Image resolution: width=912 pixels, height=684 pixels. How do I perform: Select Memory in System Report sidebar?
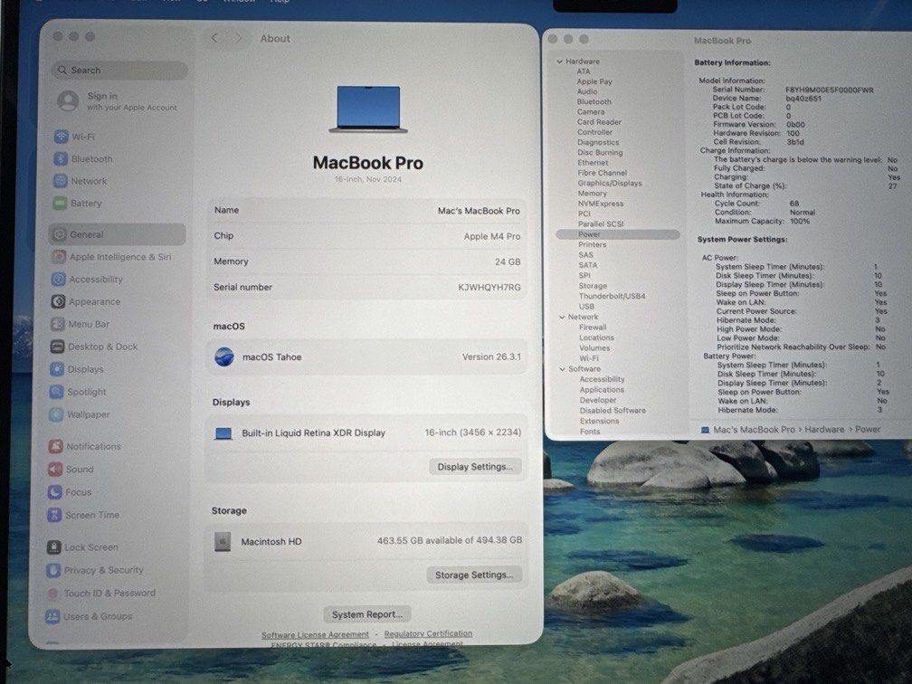point(592,194)
